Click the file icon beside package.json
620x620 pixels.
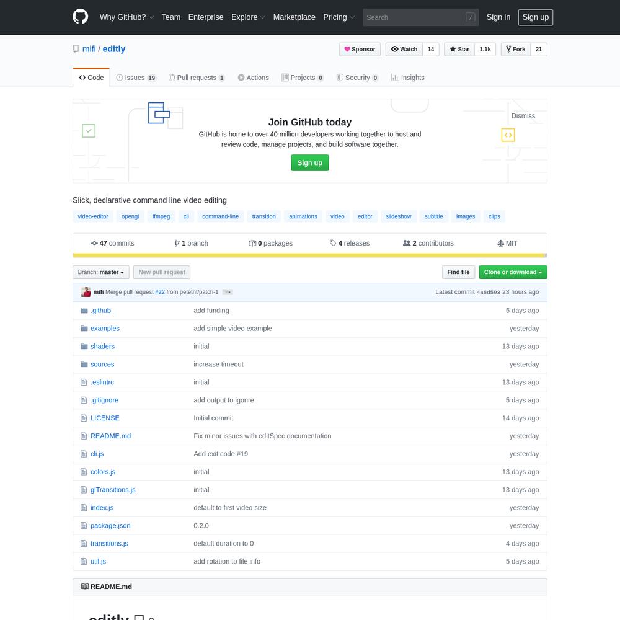tap(84, 526)
